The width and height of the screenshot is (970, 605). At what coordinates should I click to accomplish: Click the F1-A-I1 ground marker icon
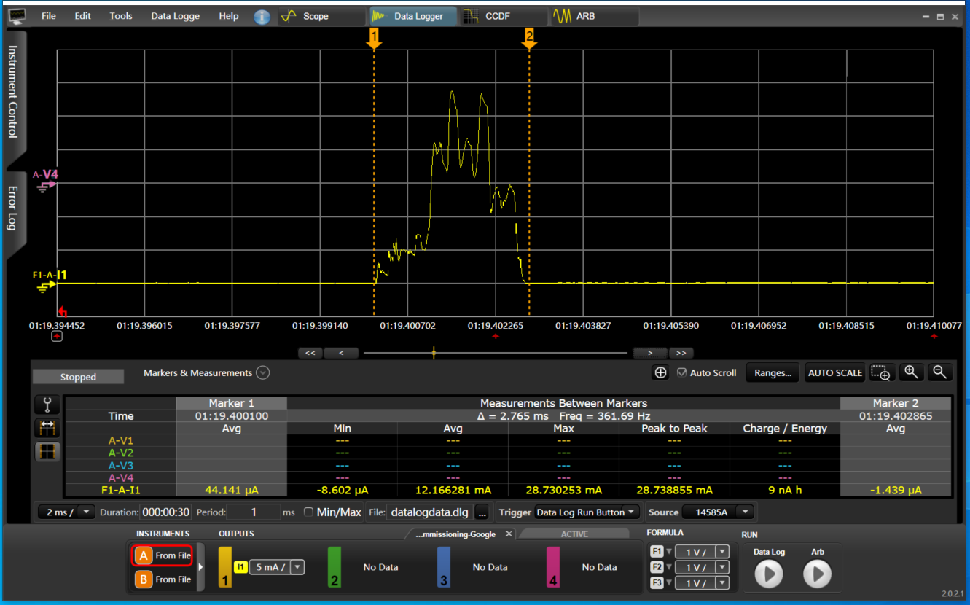45,285
